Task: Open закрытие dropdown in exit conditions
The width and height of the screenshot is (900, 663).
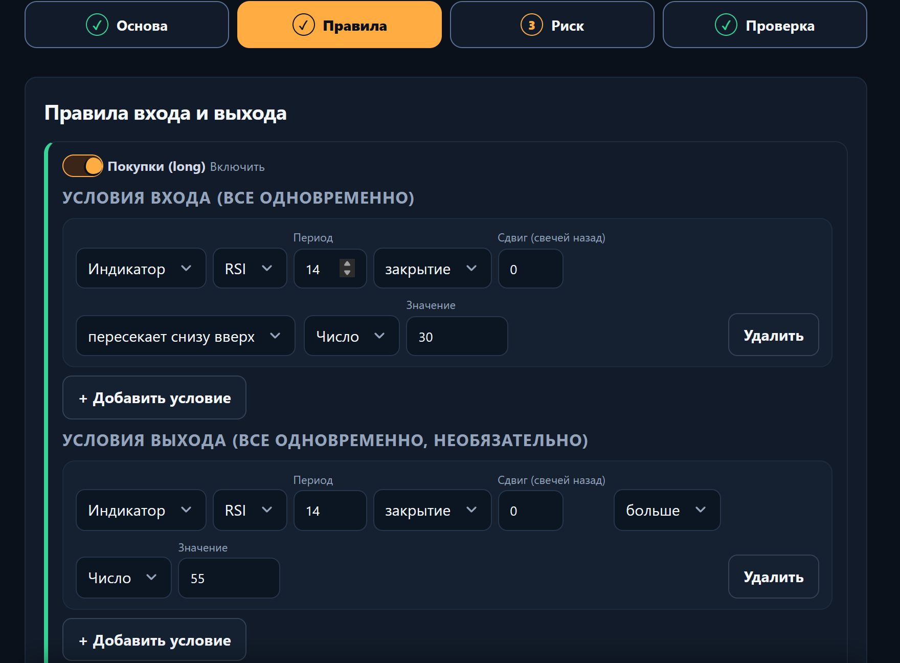Action: (433, 510)
